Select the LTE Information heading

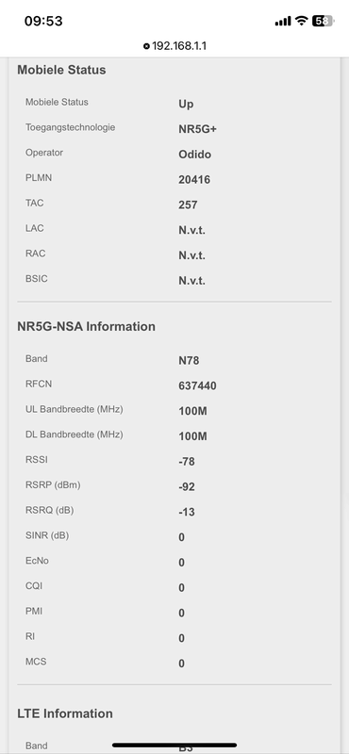point(65,713)
